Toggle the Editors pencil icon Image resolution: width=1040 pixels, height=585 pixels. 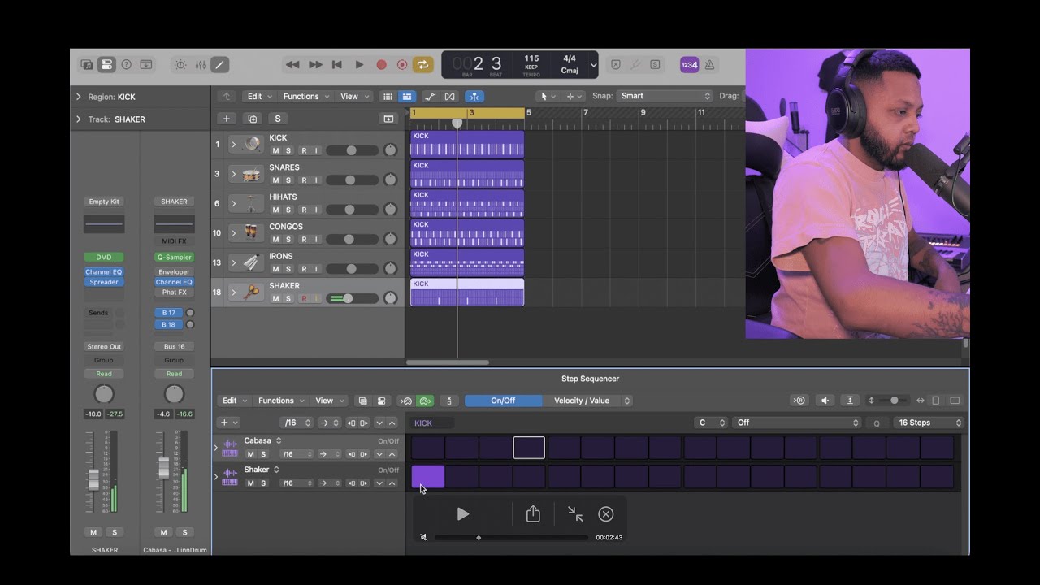[x=219, y=65]
